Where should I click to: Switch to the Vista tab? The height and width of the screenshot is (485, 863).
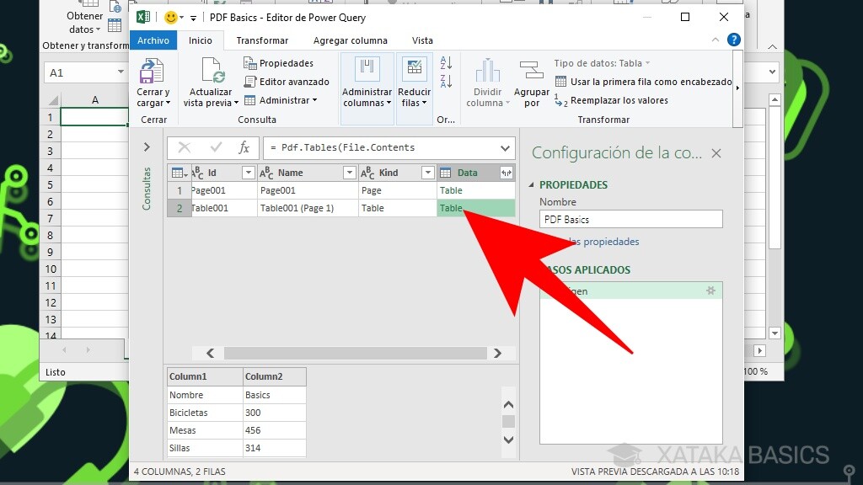point(422,40)
